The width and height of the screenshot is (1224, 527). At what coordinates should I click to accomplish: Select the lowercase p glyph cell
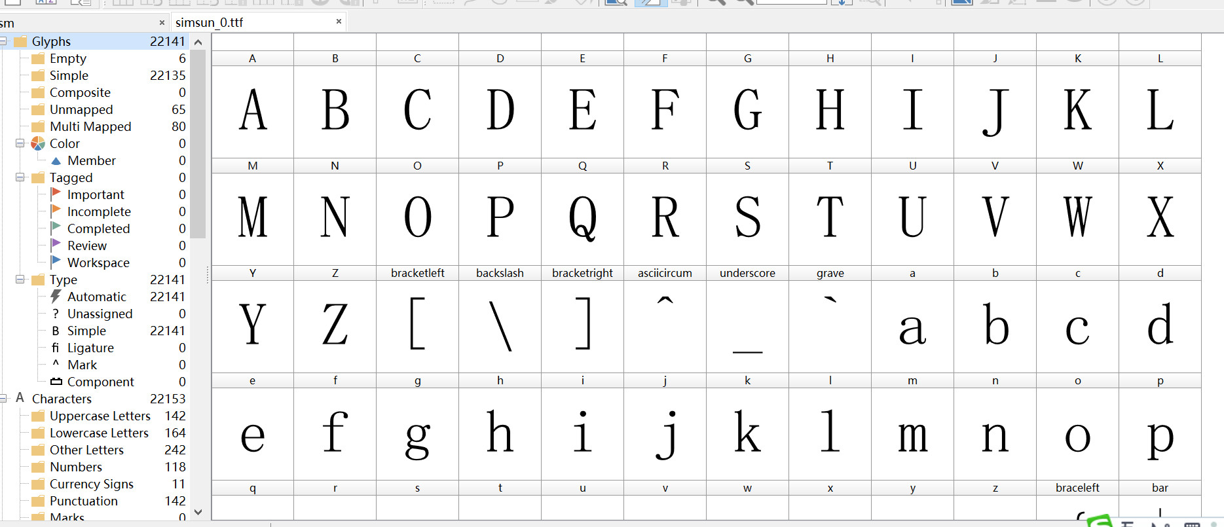point(1160,427)
